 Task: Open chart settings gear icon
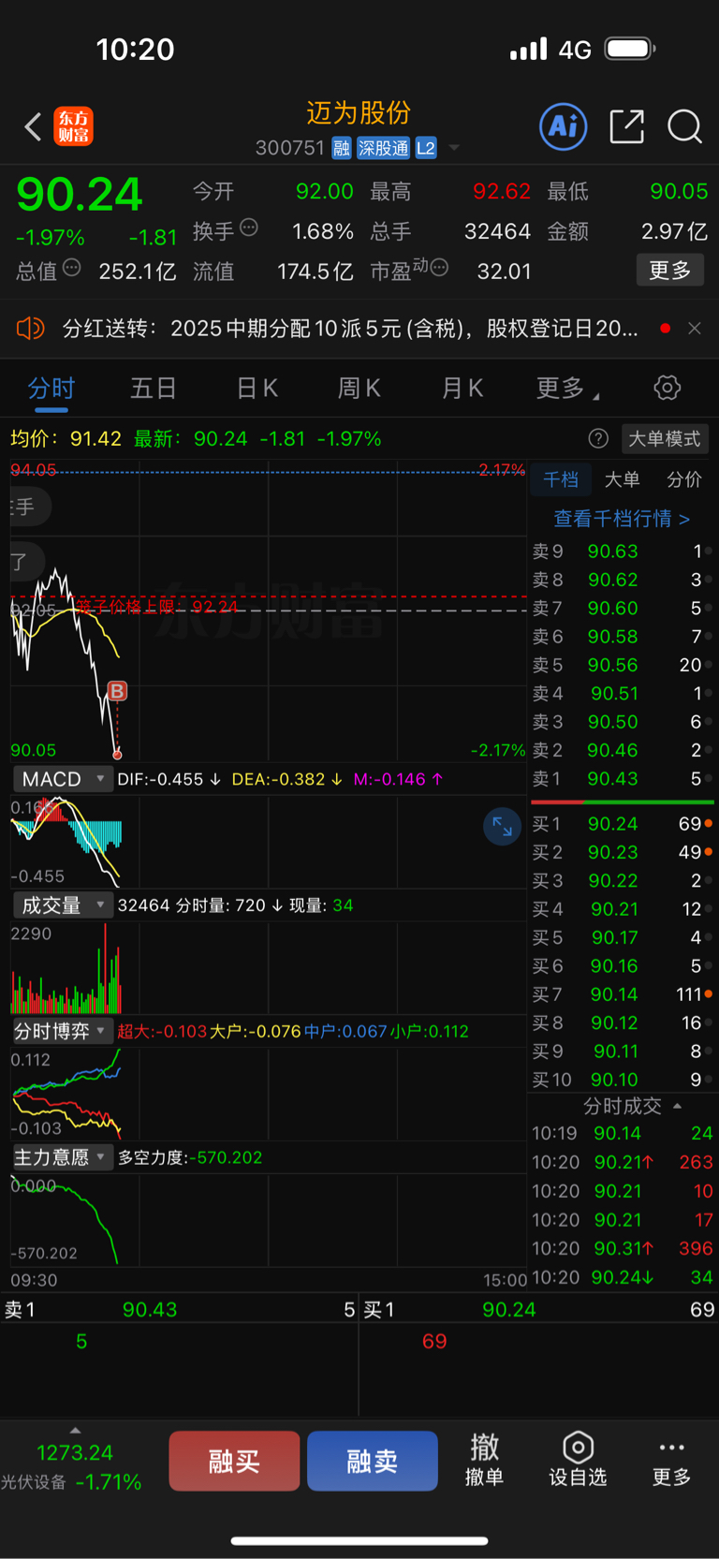pos(668,388)
